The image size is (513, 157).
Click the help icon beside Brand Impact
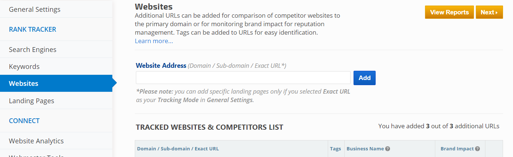478,149
